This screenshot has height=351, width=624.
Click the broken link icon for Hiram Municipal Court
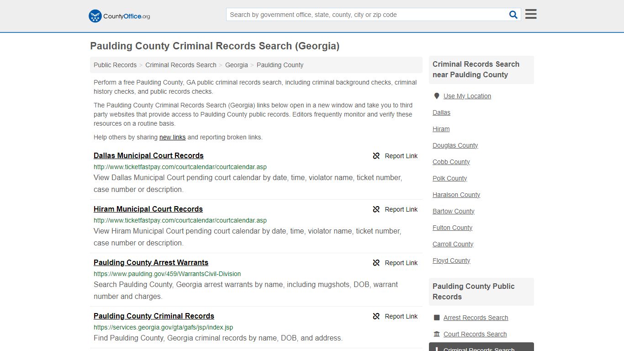376,209
